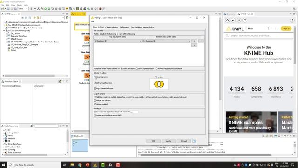Select Assign new row keys sequentially
Screen dimensions: 298x168
pyautogui.click(x=95, y=115)
